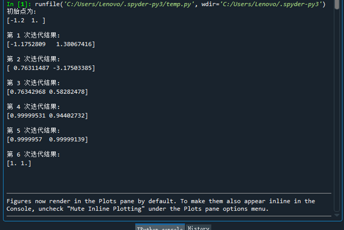The image size is (344, 230).
Task: Click result [0.99999531 0.94402732]
Action: tap(48, 116)
